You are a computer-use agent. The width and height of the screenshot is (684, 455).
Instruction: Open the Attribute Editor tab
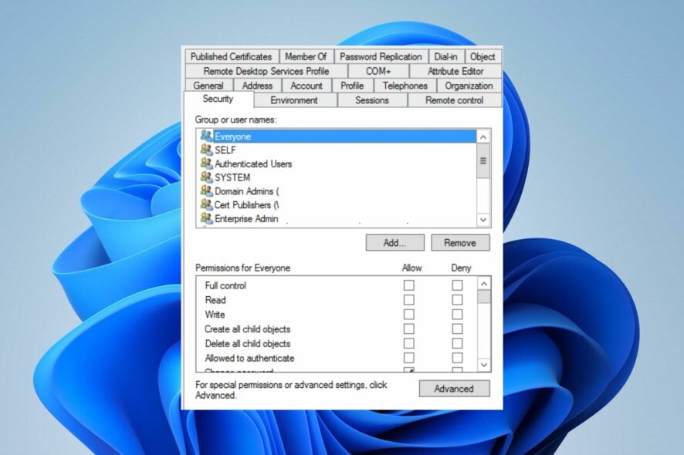pyautogui.click(x=455, y=71)
